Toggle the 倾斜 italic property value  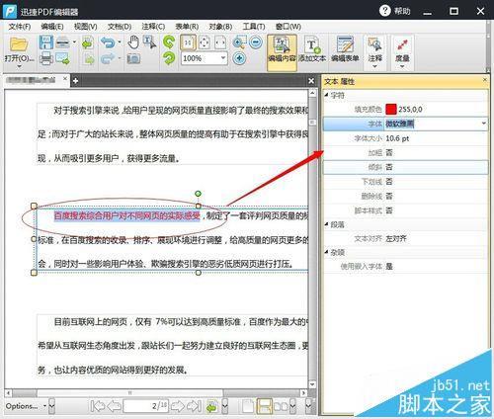pyautogui.click(x=389, y=167)
